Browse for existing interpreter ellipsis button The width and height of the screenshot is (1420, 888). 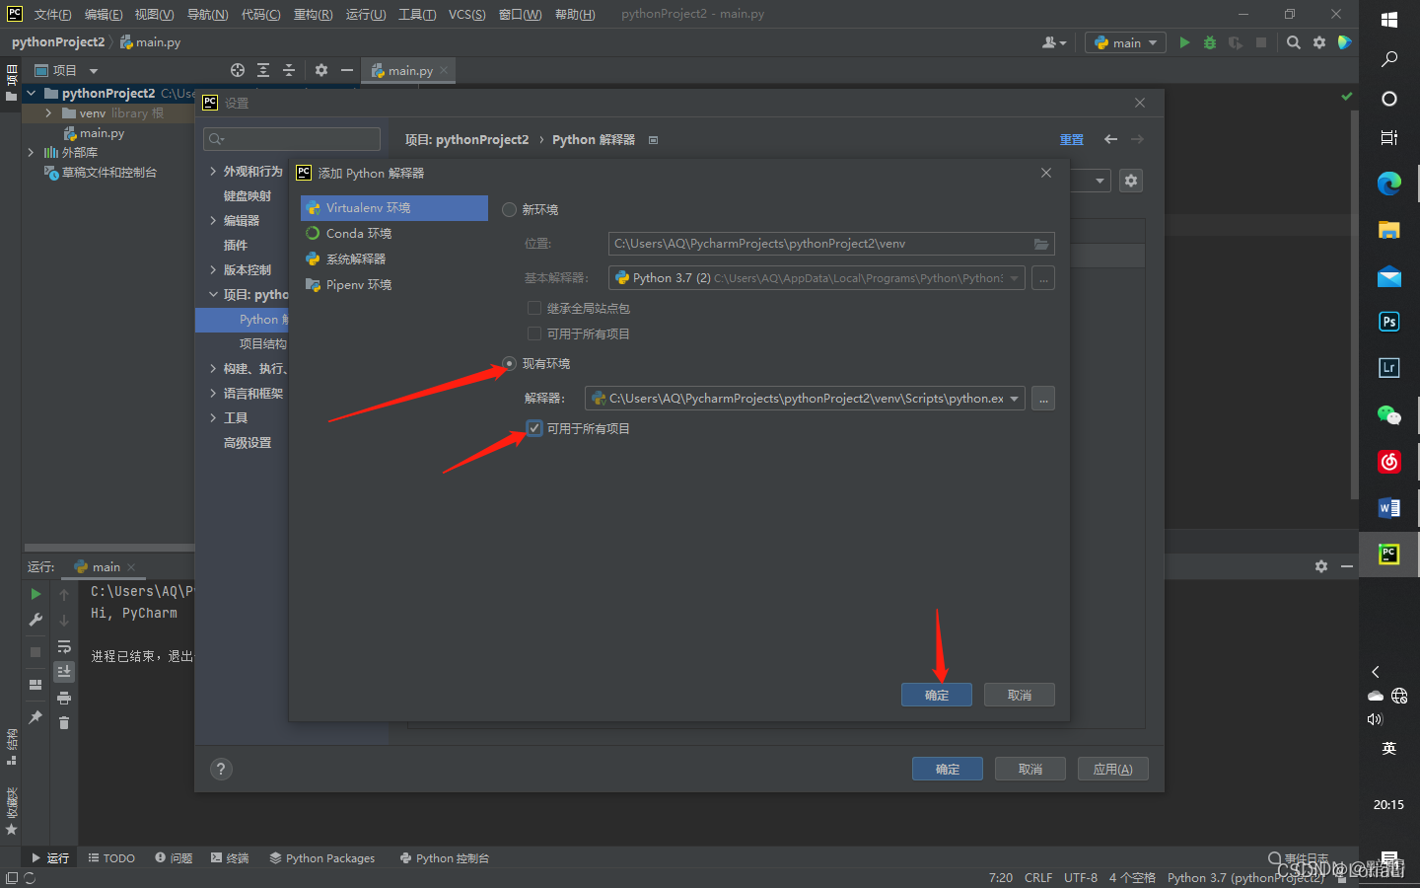click(1043, 399)
